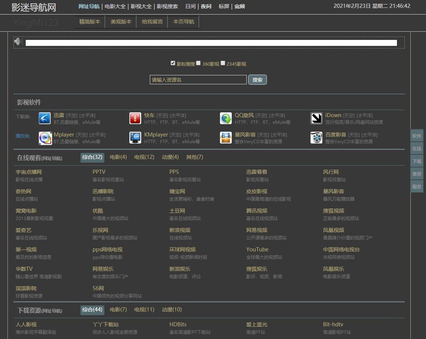
Task: Open the 电影大全 menu item
Action: point(115,6)
